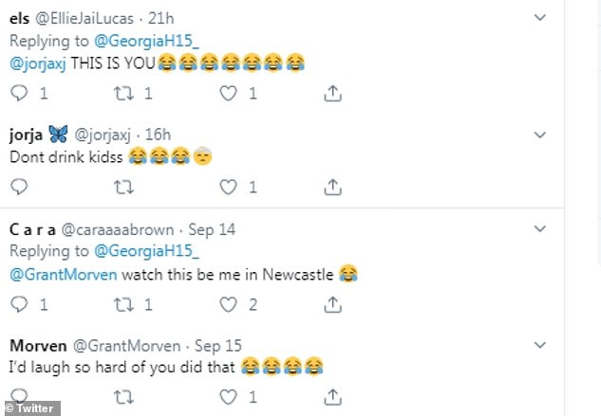
Task: Like jorja's "Dont drink kidss" tweet
Action: [x=229, y=188]
